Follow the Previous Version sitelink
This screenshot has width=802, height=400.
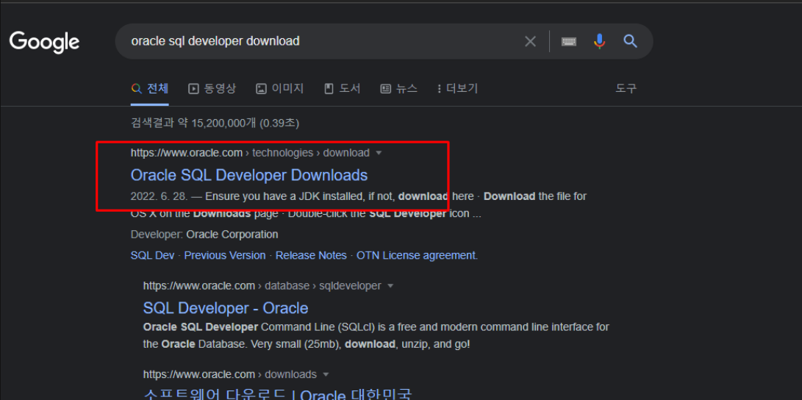(x=225, y=255)
